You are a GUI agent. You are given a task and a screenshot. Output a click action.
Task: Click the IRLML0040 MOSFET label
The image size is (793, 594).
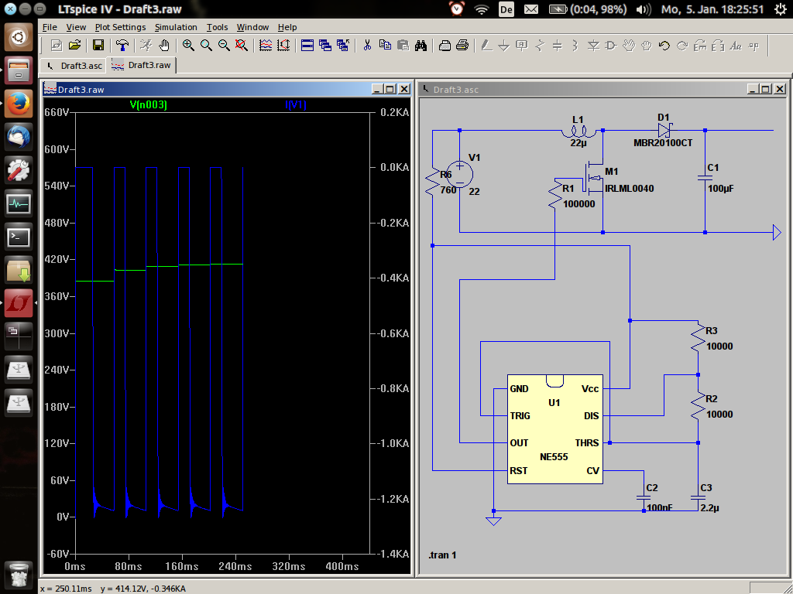pyautogui.click(x=629, y=189)
